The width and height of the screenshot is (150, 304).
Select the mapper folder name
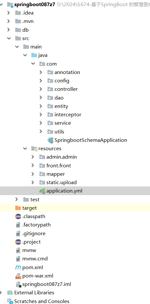(x=55, y=174)
